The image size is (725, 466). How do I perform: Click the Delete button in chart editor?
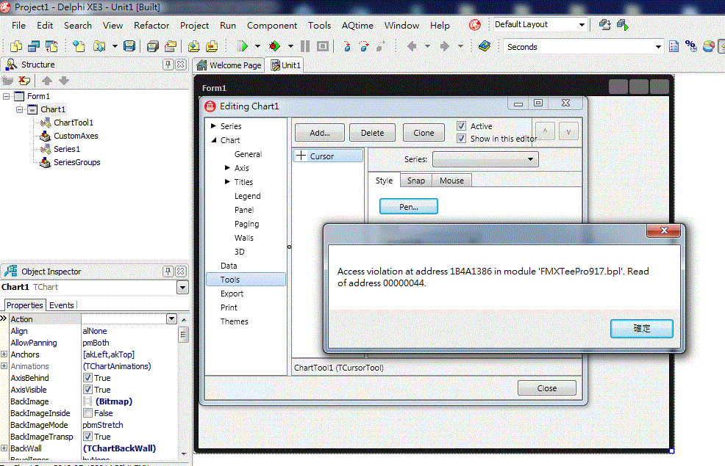pos(372,132)
